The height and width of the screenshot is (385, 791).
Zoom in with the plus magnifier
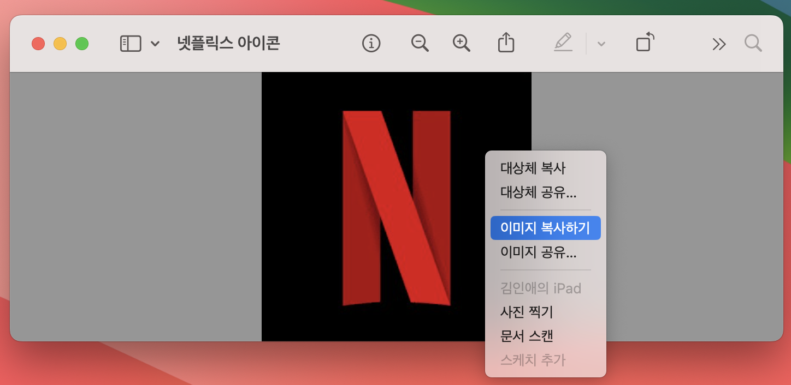coord(462,44)
